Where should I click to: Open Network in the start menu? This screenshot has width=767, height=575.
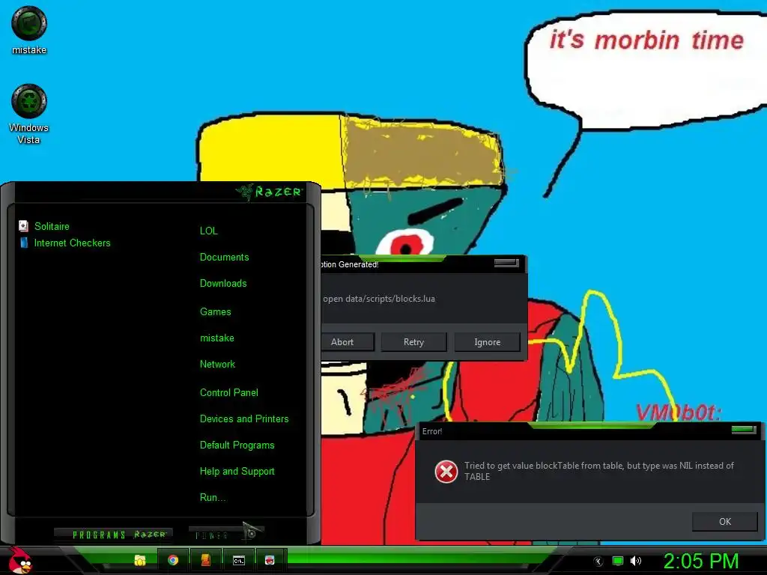coord(217,365)
